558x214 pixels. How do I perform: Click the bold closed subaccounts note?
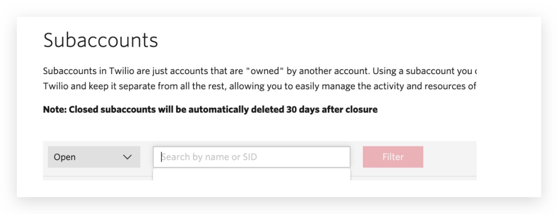(x=210, y=110)
